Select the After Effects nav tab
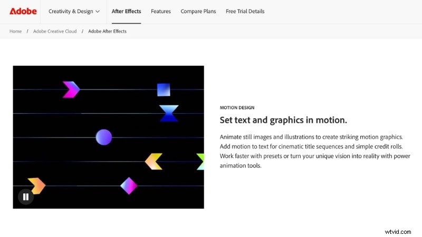This screenshot has width=422, height=237. click(x=126, y=11)
